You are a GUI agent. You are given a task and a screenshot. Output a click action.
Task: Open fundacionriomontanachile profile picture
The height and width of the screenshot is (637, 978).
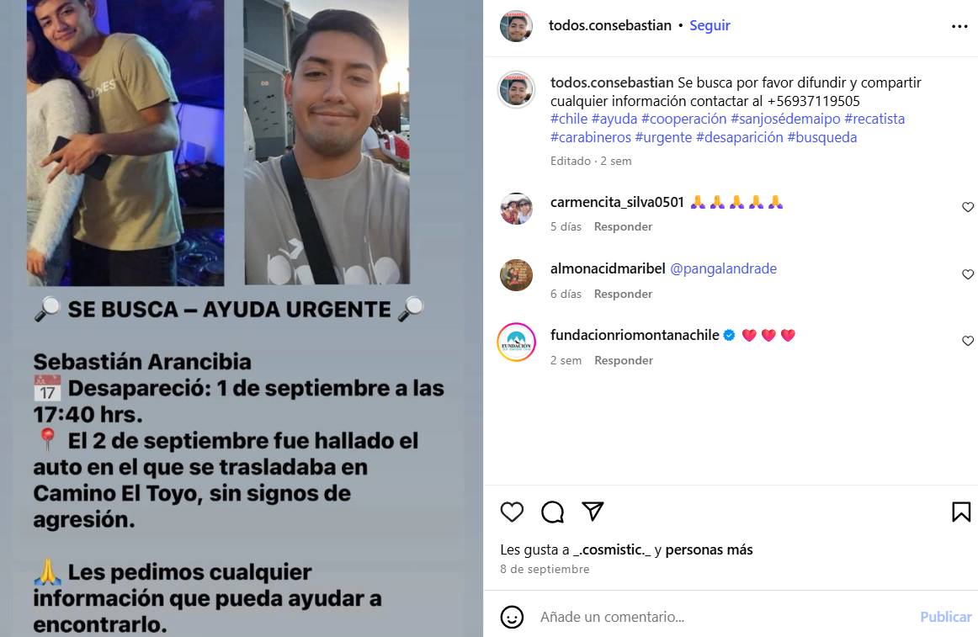tap(516, 342)
